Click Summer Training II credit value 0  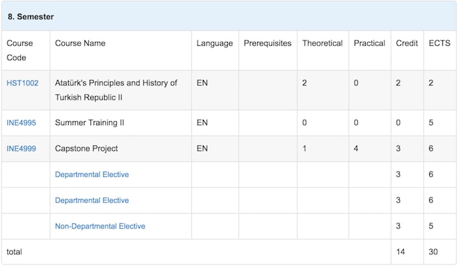[x=398, y=123]
